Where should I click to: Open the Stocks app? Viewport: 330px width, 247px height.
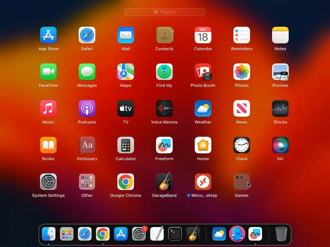pos(280,108)
